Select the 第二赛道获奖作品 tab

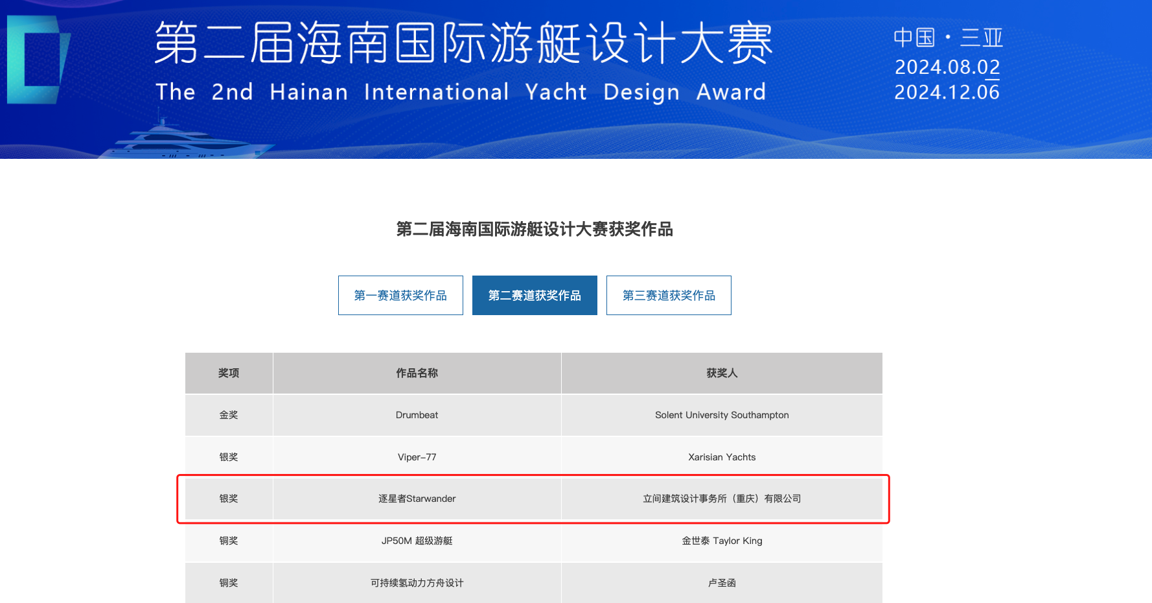[535, 296]
